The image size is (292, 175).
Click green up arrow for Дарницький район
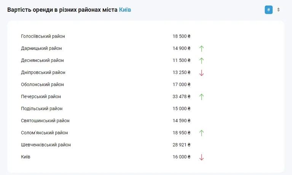tap(201, 48)
